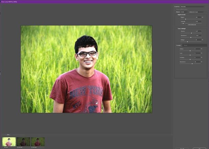Select the bright first exposure thumbnail

pos(9,141)
